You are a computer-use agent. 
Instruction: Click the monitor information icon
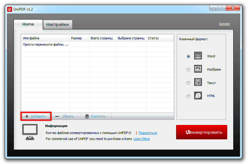coord(30,132)
